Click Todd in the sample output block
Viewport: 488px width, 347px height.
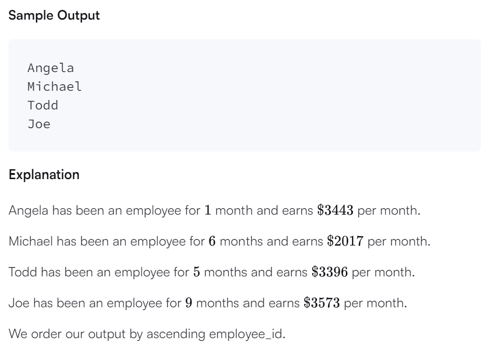43,105
